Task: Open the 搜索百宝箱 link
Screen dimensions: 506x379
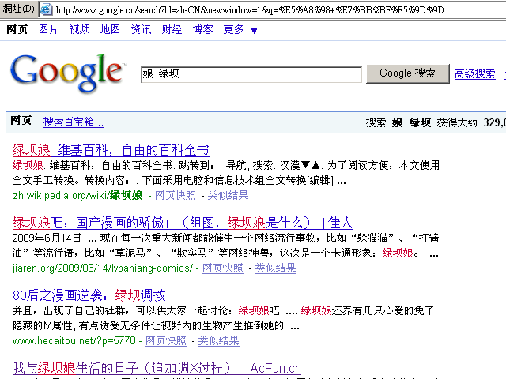Action: [x=74, y=122]
